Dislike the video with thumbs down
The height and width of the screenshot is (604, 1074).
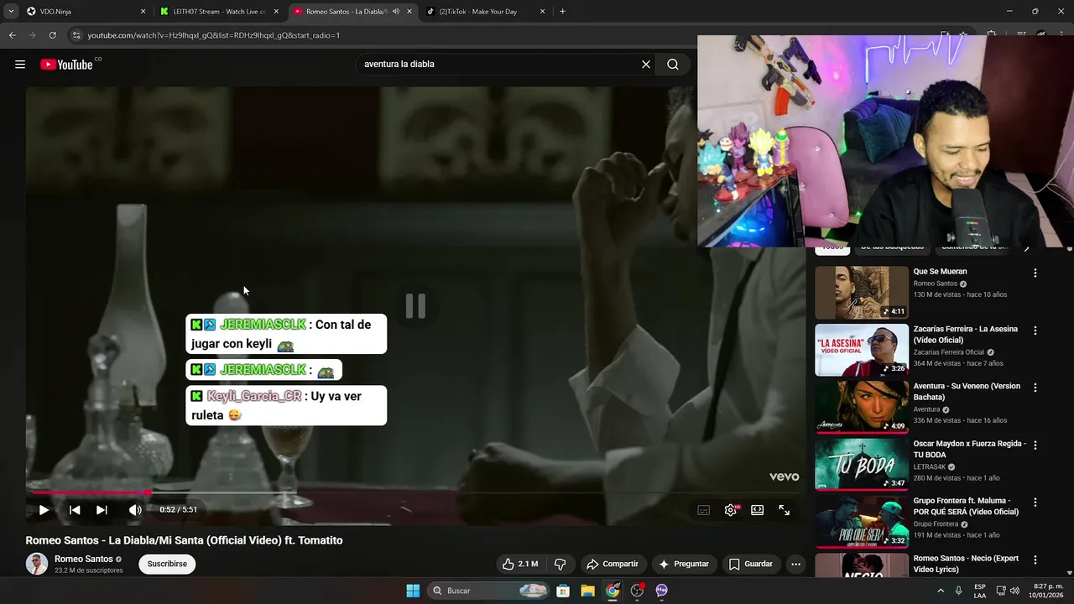tap(560, 564)
